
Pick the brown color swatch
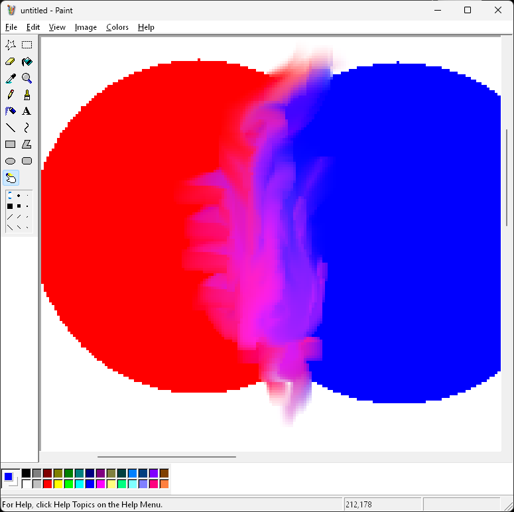(164, 473)
